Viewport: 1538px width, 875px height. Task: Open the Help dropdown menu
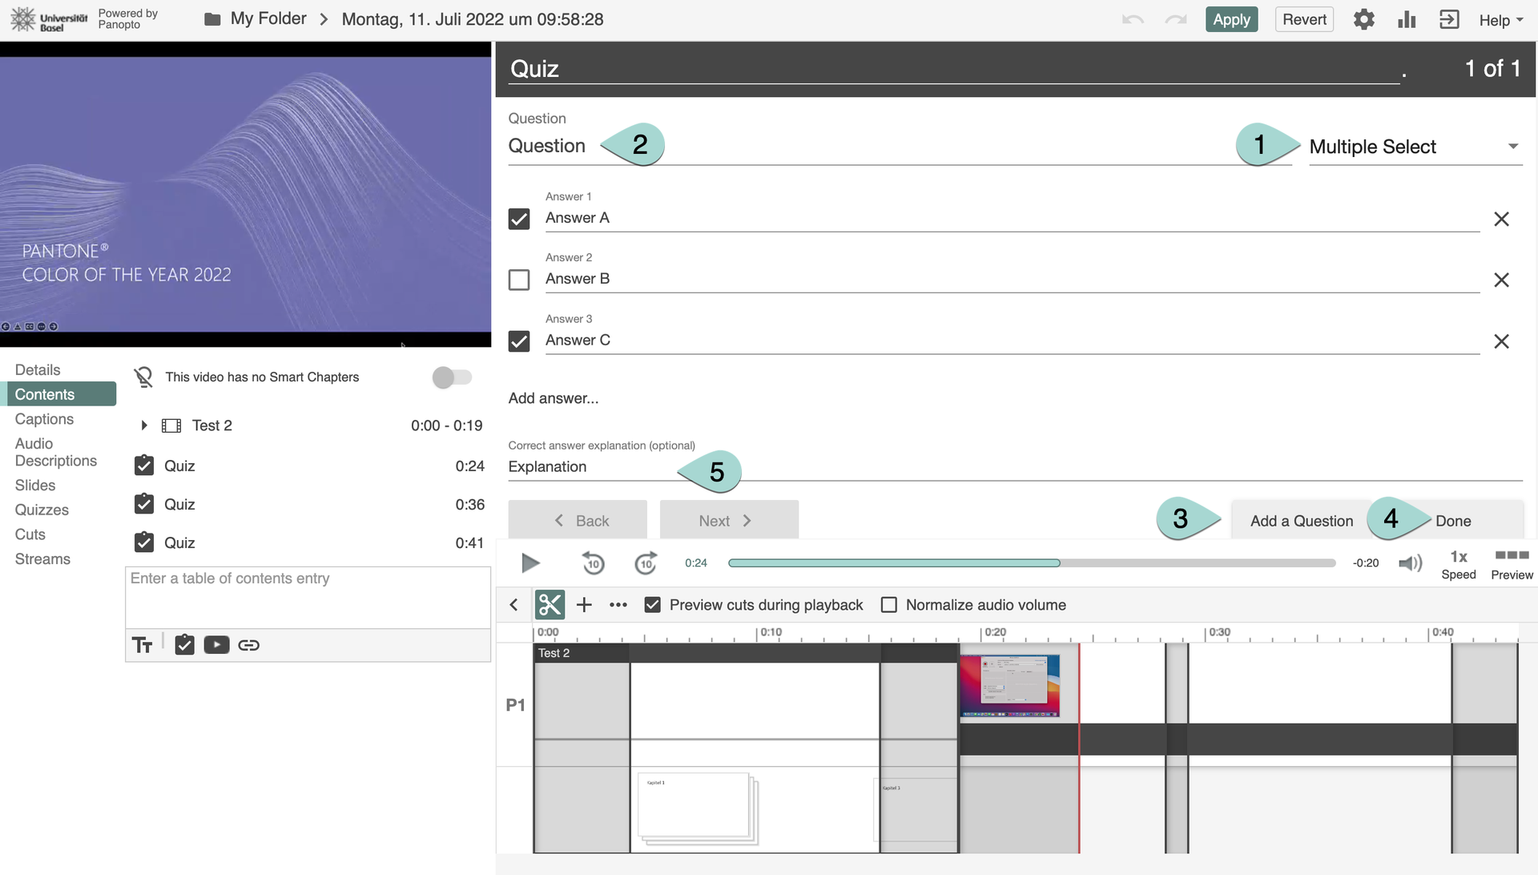(x=1500, y=20)
